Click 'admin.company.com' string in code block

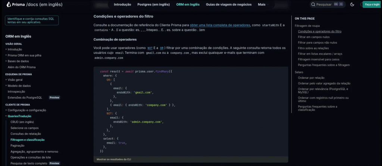click(x=146, y=122)
